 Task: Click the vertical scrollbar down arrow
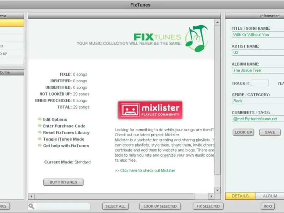tap(217, 190)
